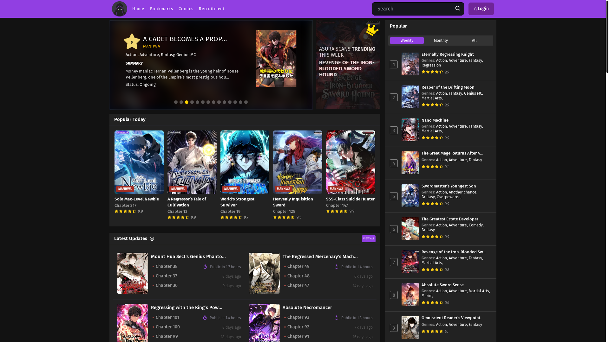Click the VIEW ALL button
The width and height of the screenshot is (609, 342).
369,239
